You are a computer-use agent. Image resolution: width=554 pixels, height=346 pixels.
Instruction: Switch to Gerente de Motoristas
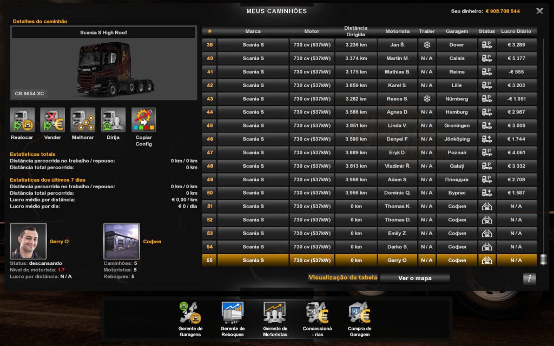275,313
